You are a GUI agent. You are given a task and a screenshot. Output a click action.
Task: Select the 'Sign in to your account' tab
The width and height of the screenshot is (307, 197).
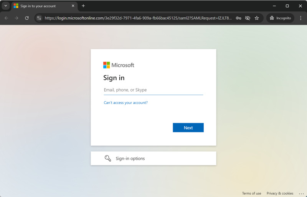point(44,6)
